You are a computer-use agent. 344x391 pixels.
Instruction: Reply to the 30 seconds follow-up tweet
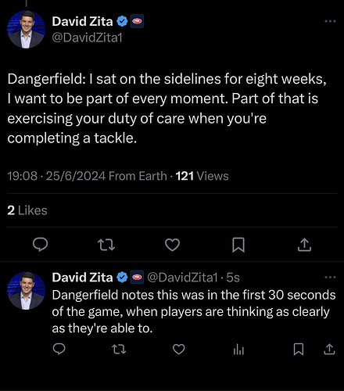point(59,349)
